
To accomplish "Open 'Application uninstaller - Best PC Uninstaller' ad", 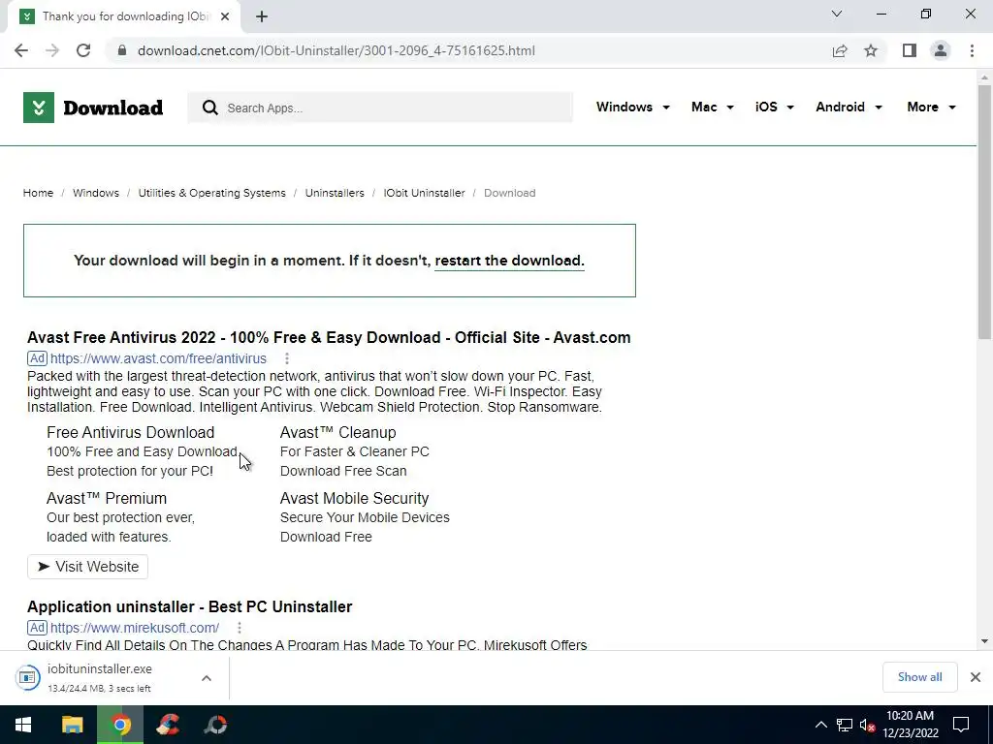I will click(x=189, y=606).
